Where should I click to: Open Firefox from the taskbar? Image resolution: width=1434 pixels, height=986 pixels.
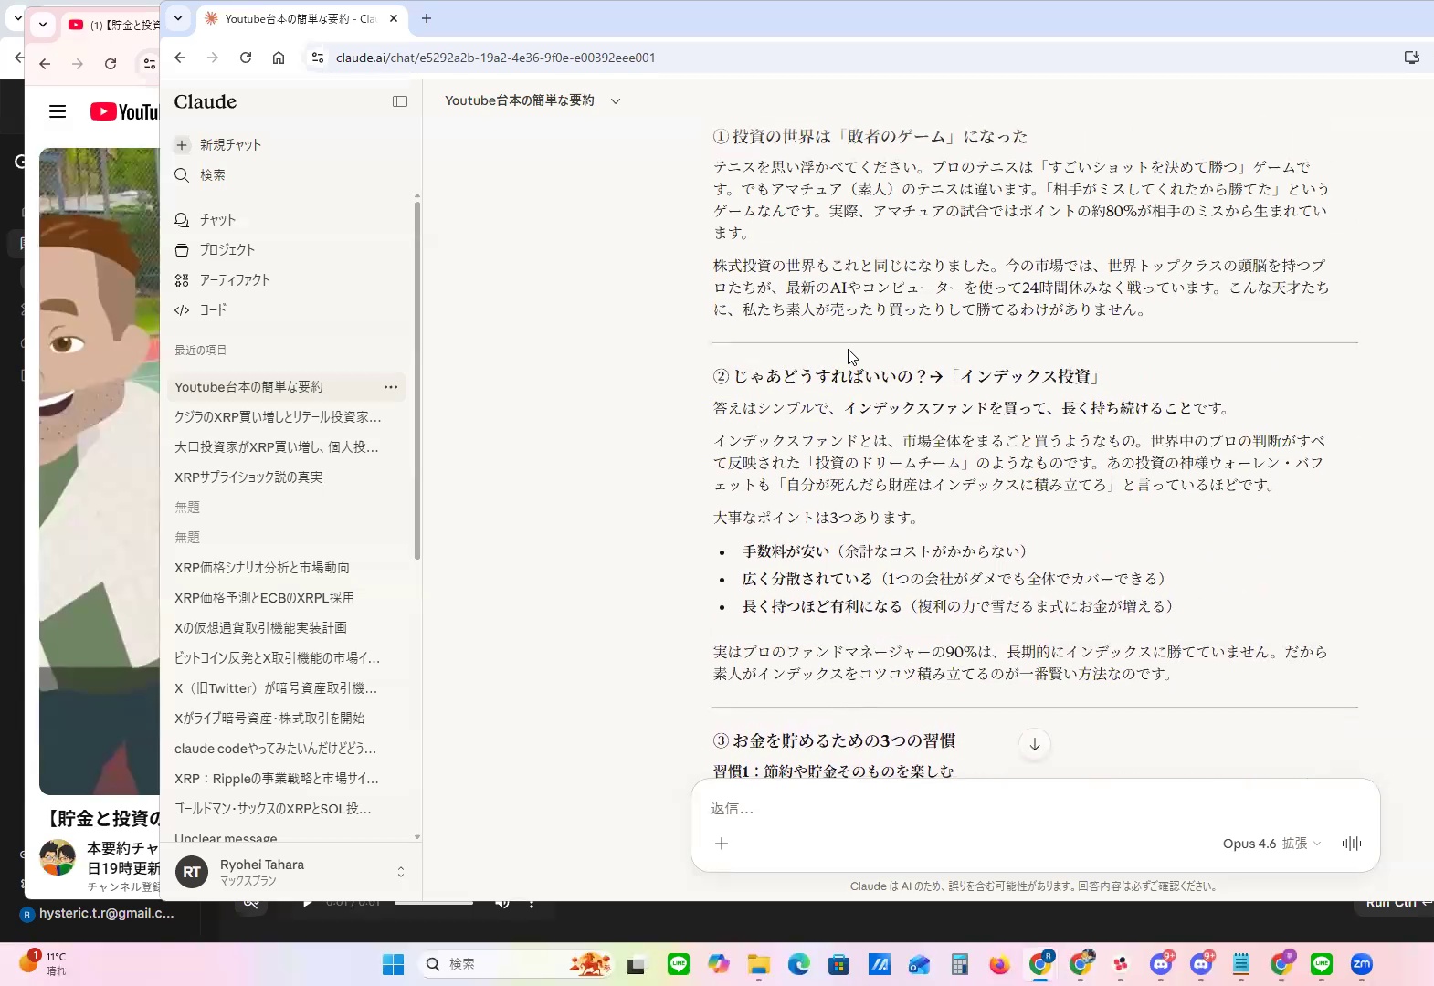(x=1000, y=964)
